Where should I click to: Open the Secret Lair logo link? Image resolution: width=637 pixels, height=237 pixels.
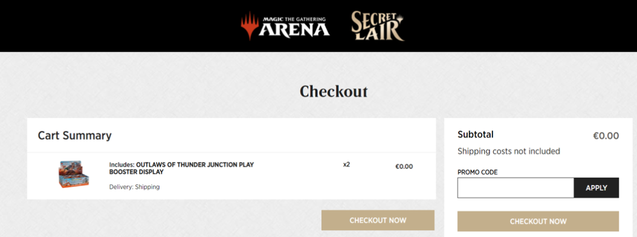pyautogui.click(x=378, y=26)
